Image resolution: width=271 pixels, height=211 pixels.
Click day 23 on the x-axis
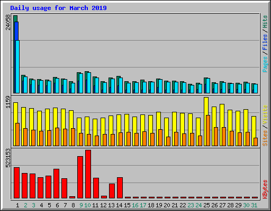pos(191,205)
